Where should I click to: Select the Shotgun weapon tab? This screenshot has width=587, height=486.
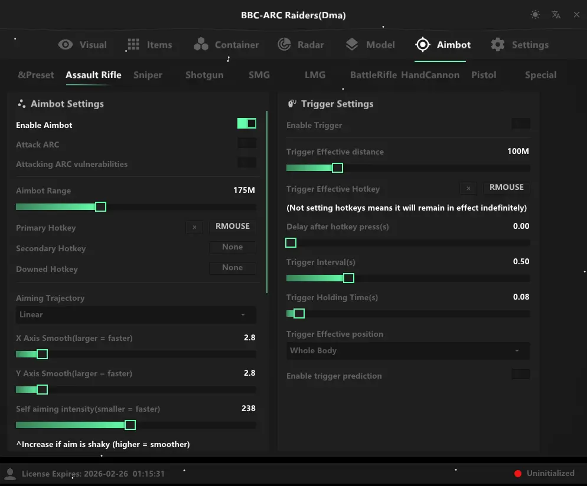pos(204,75)
